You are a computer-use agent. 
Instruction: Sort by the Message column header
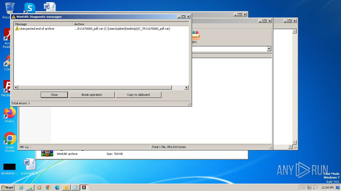point(43,24)
